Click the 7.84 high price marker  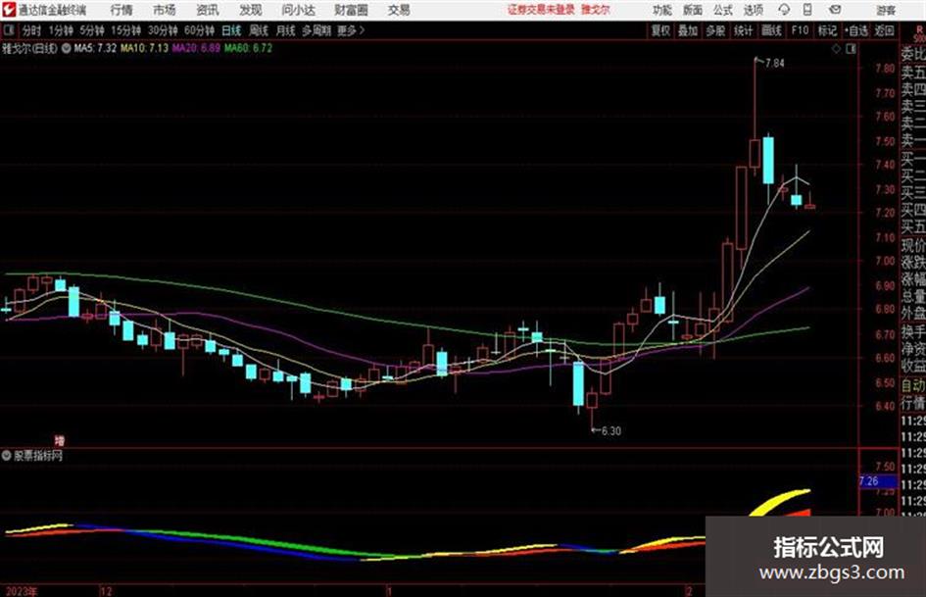pos(774,64)
